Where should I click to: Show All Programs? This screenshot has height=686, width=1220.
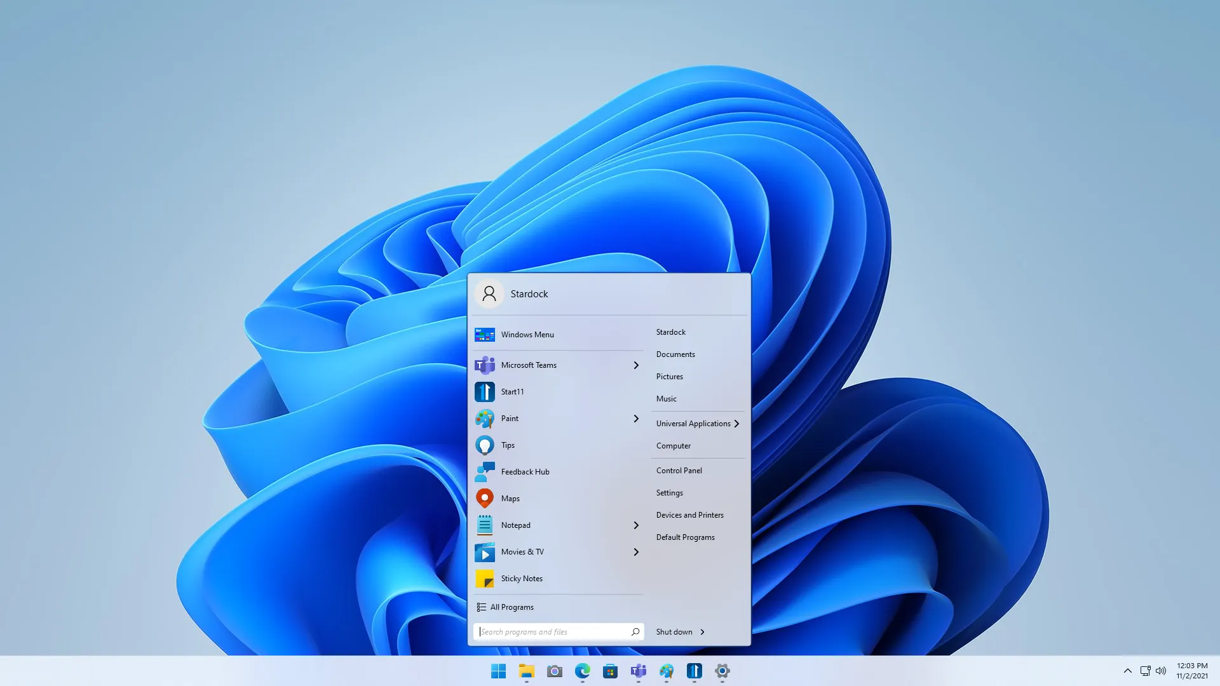pyautogui.click(x=512, y=607)
